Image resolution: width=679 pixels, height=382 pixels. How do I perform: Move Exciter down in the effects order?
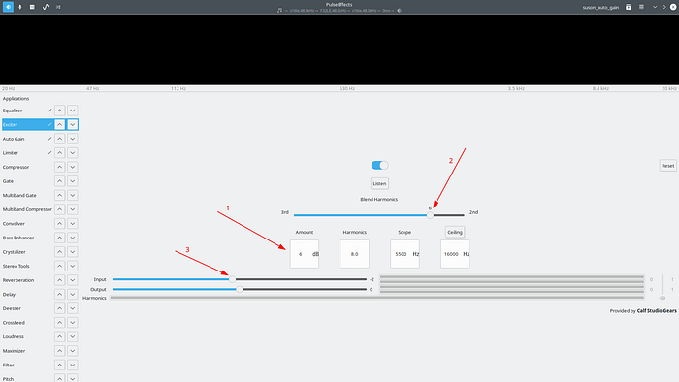(73, 125)
